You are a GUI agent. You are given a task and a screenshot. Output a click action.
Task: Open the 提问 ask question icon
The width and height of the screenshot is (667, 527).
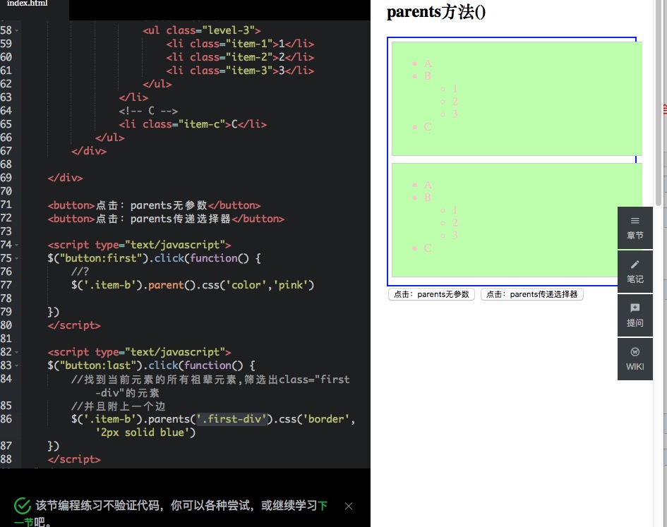point(635,315)
